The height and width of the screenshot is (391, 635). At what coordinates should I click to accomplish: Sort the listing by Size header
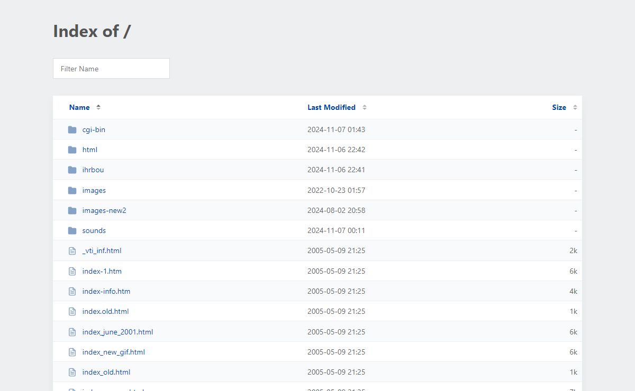click(x=559, y=107)
